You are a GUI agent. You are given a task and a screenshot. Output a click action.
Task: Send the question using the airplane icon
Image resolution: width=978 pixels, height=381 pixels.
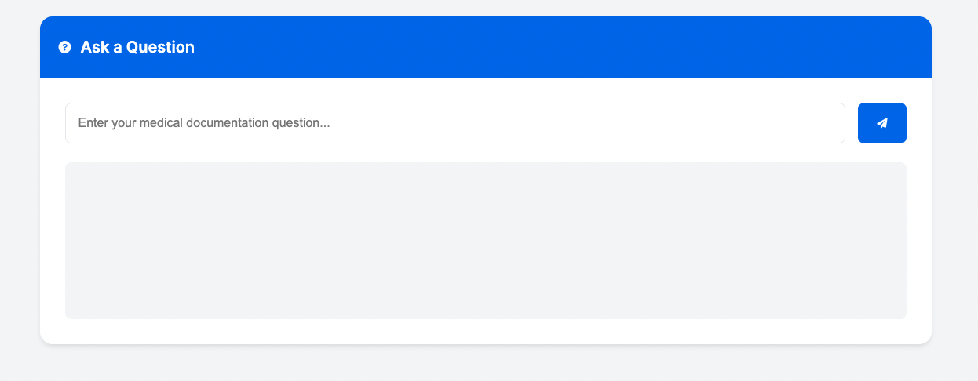(x=882, y=123)
